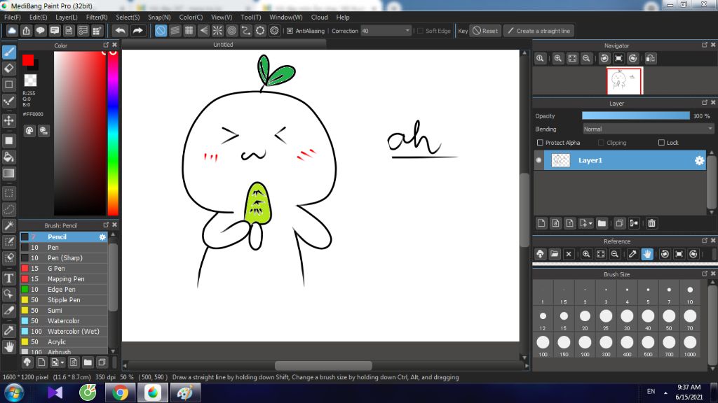Select the Hand tool
The height and width of the screenshot is (403, 718).
click(9, 347)
